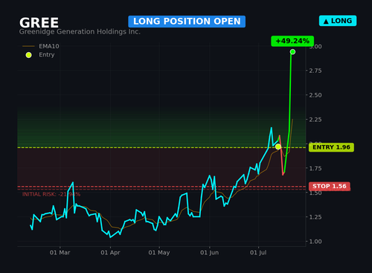Screen dimensions: 372x273
Task: Click the 2.50 price axis label
Action: click(315, 95)
